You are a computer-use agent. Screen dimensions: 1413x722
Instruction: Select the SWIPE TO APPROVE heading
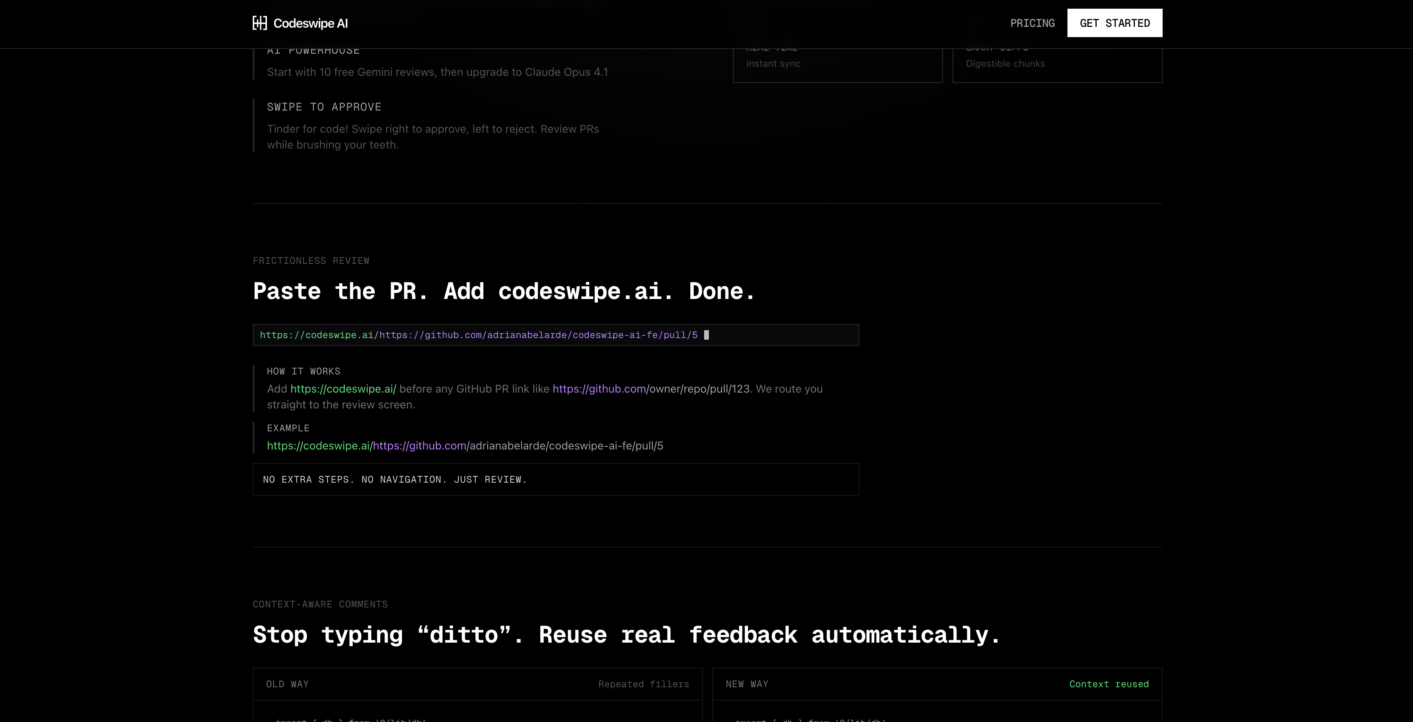[x=323, y=107]
